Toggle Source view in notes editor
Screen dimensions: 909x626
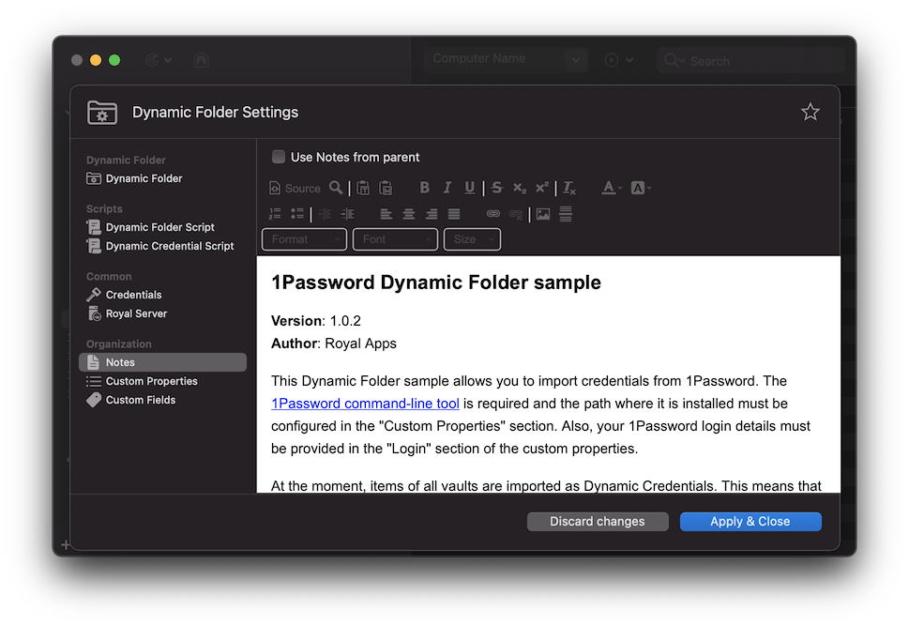(295, 188)
